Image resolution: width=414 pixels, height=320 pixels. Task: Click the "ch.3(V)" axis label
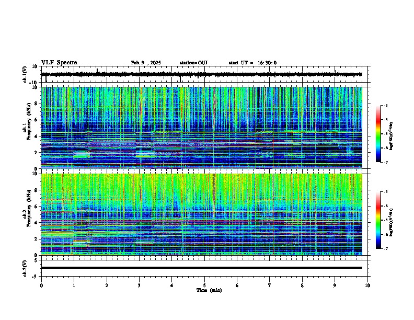pyautogui.click(x=25, y=268)
